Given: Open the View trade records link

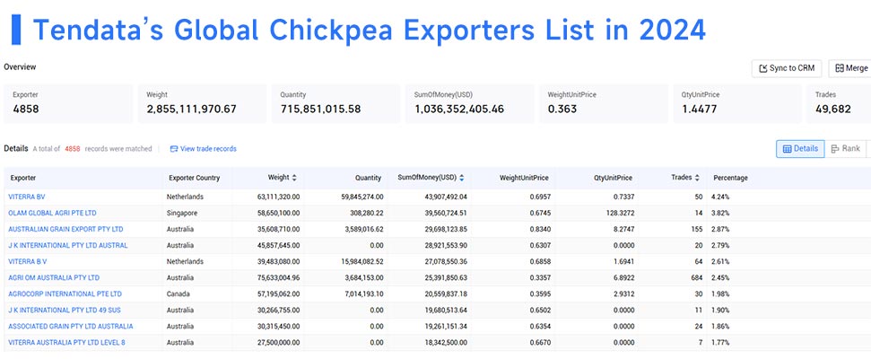Looking at the screenshot, I should click(x=208, y=149).
